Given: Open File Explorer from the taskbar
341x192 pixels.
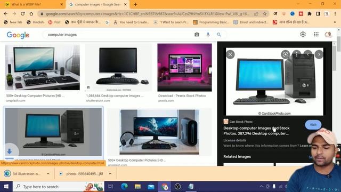Looking at the screenshot, I should coord(137,187).
